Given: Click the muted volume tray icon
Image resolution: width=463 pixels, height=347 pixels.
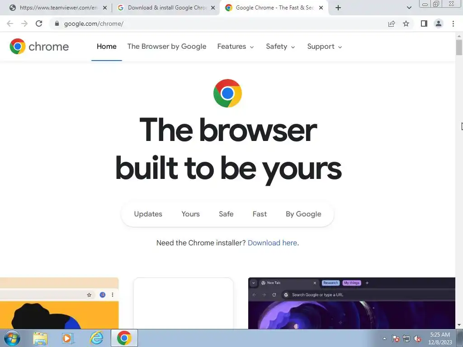Looking at the screenshot, I should tap(417, 338).
